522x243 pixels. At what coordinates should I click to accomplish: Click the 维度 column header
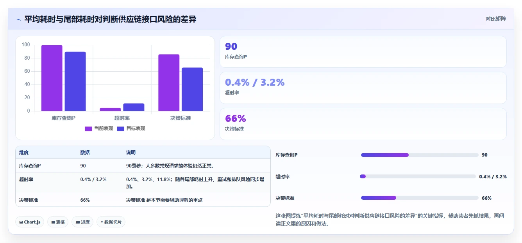click(24, 153)
